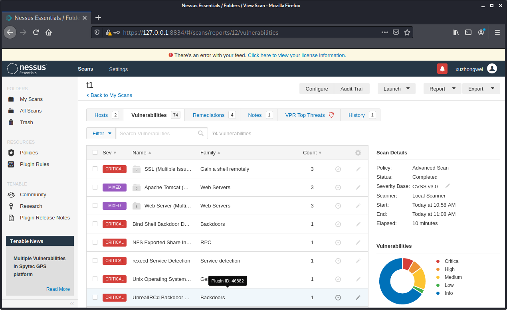Image resolution: width=507 pixels, height=310 pixels.
Task: Collapse the sidebar with the double chevron
Action: pyautogui.click(x=72, y=304)
